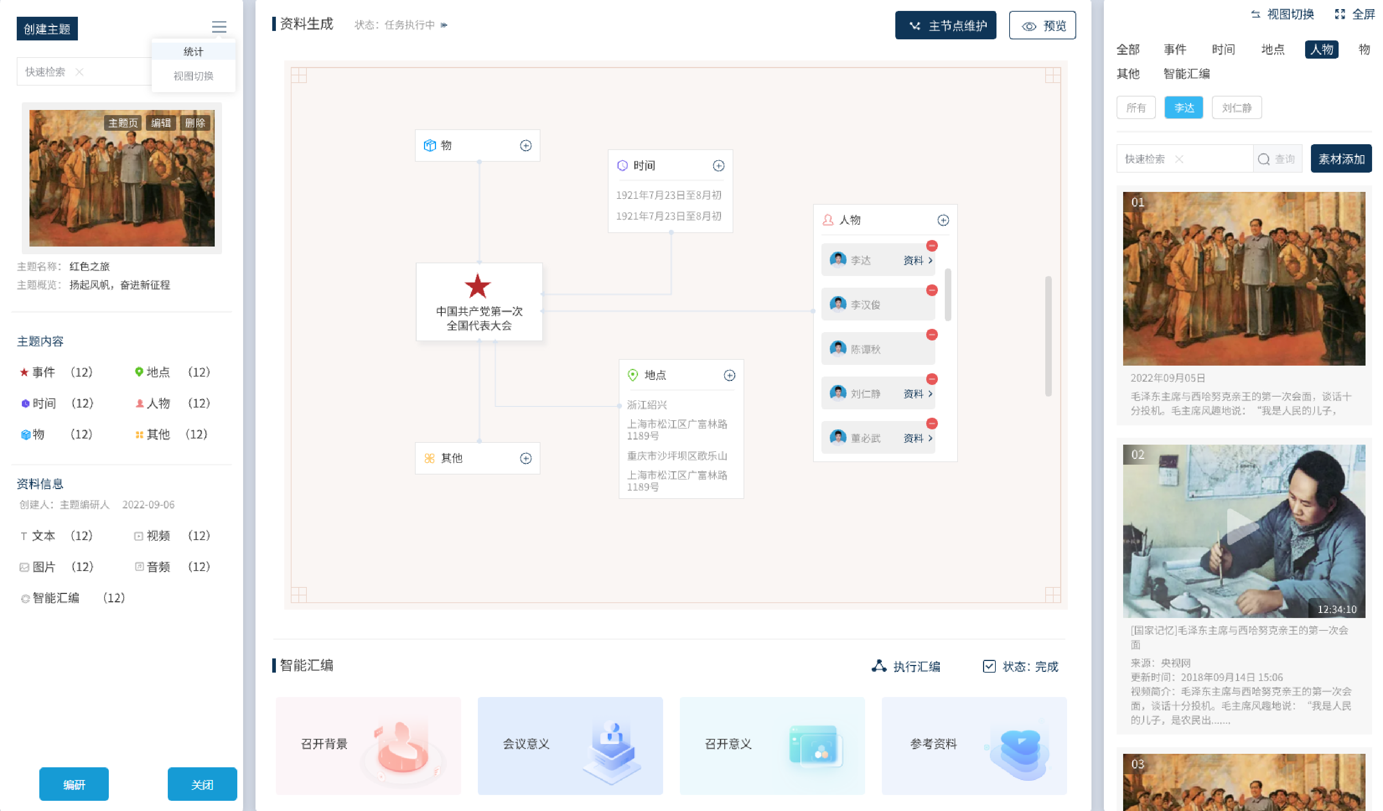
Task: Switch to the 事件 tab
Action: coord(1174,50)
